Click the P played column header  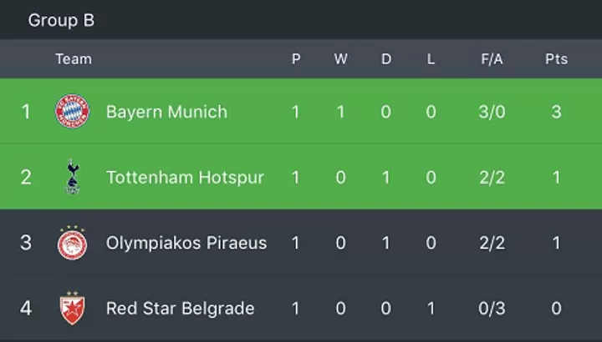point(296,59)
